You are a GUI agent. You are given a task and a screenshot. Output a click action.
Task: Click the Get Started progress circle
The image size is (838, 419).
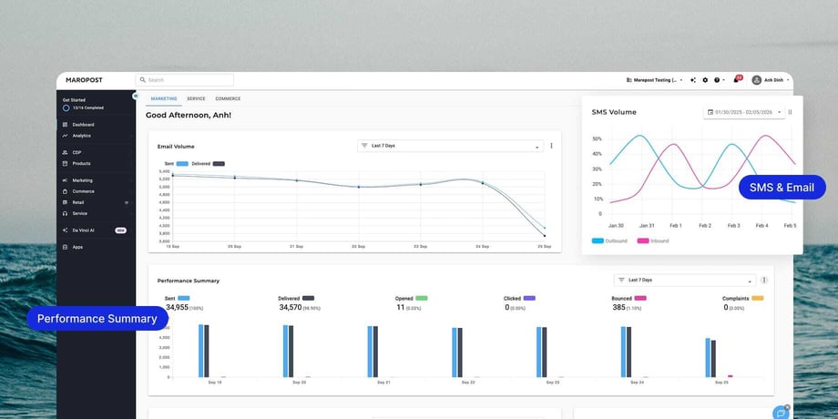[x=66, y=108]
